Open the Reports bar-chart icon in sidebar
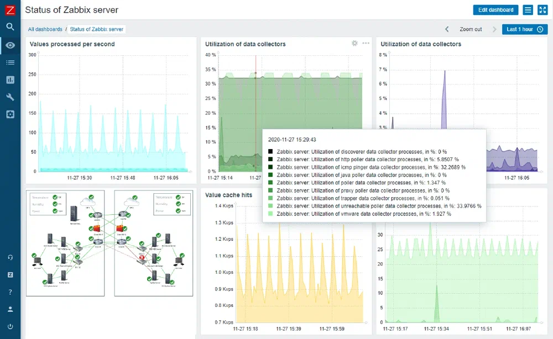The image size is (553, 339). tap(10, 80)
